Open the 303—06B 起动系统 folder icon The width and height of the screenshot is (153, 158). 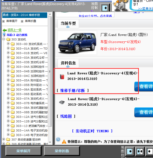coord(13,94)
